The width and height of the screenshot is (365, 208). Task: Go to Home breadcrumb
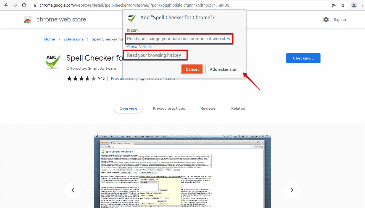(50, 39)
